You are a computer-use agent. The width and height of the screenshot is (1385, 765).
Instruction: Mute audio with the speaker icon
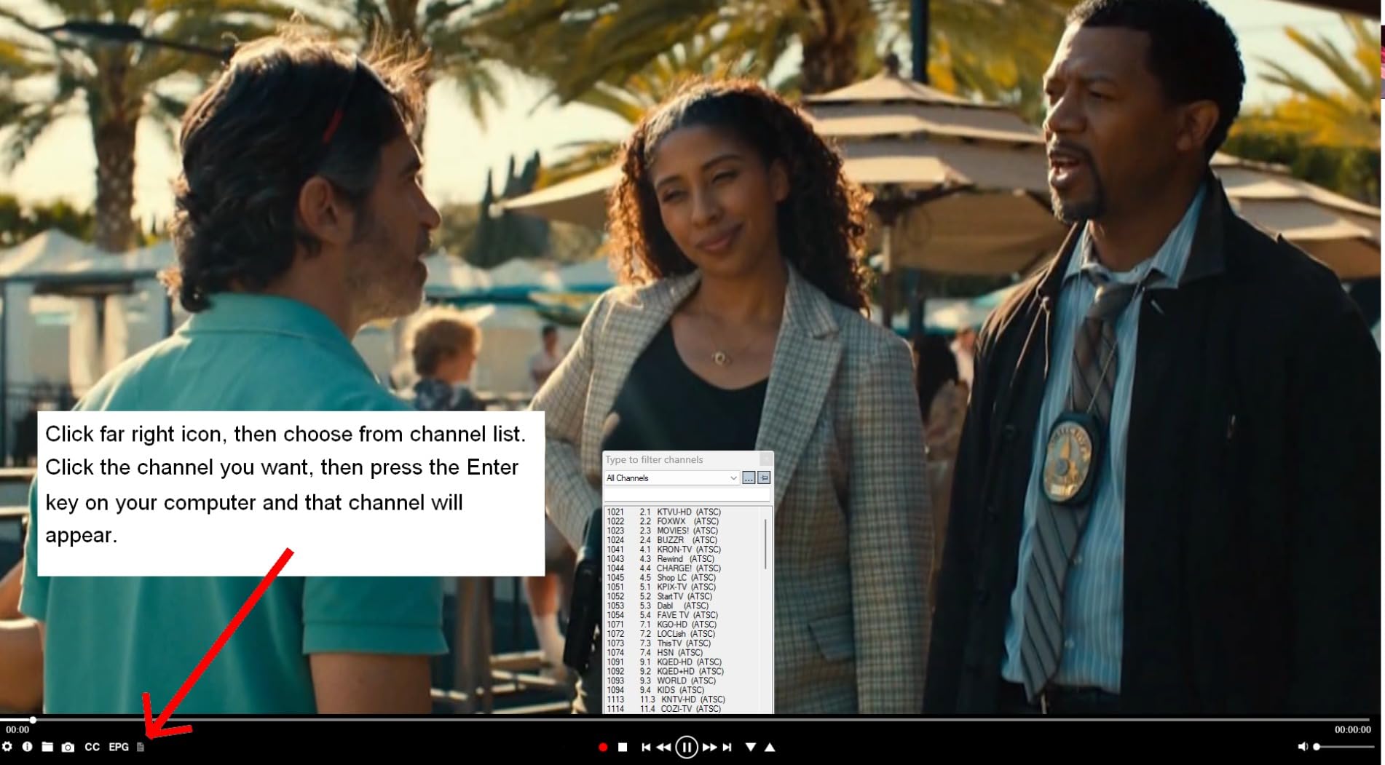(x=1303, y=746)
